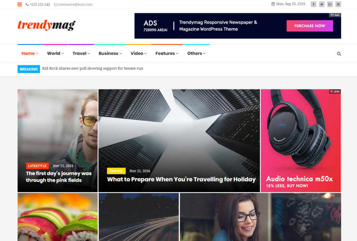Click the envelope email icon
This screenshot has width=357, height=241.
coord(55,5)
